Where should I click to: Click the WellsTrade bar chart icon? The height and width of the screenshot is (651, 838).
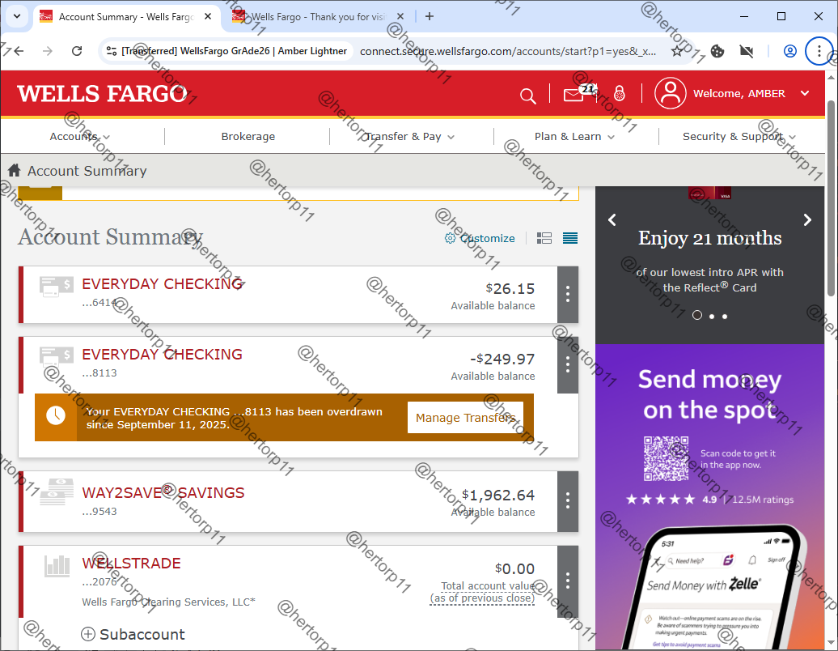[57, 566]
